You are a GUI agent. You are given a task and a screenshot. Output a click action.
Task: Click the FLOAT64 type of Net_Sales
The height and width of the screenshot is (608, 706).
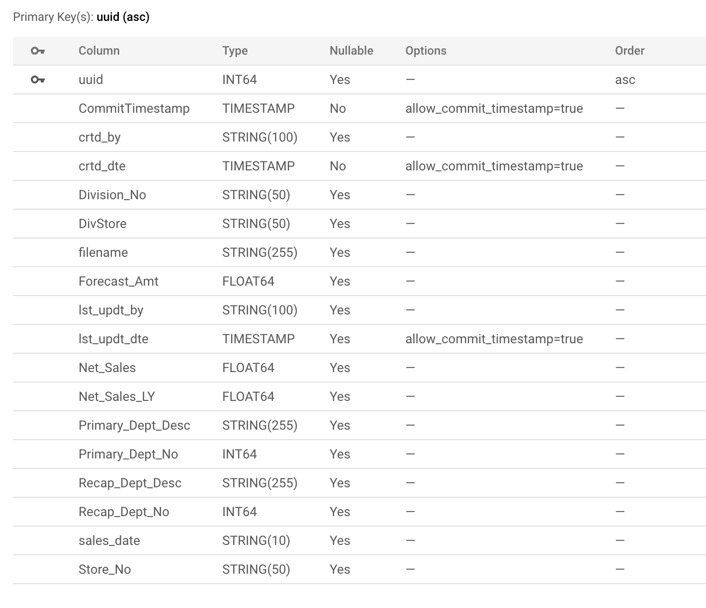248,368
